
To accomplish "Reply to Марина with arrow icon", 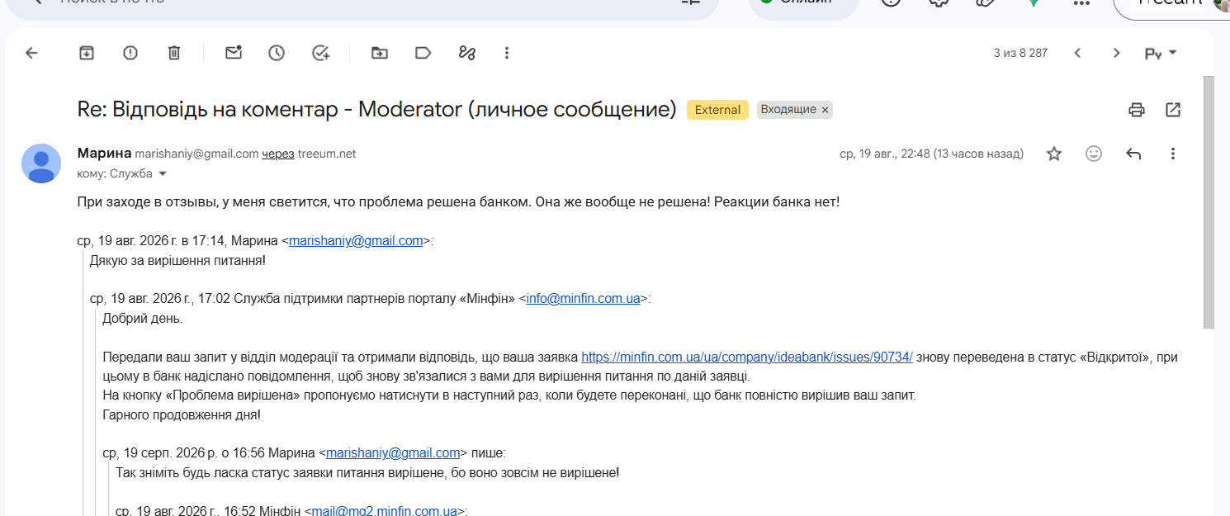I will pos(1133,154).
